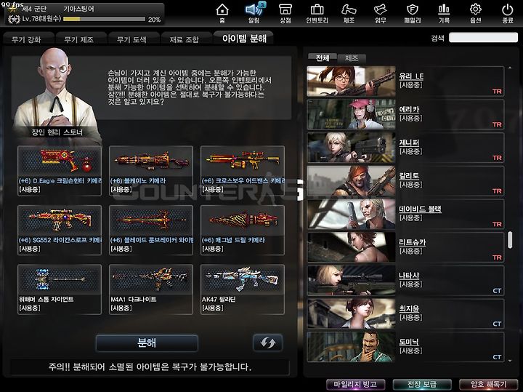The image size is (523, 392).
Task: Select the SG552 라이칸스로프 키메라 weapon slot
Action: 60,230
